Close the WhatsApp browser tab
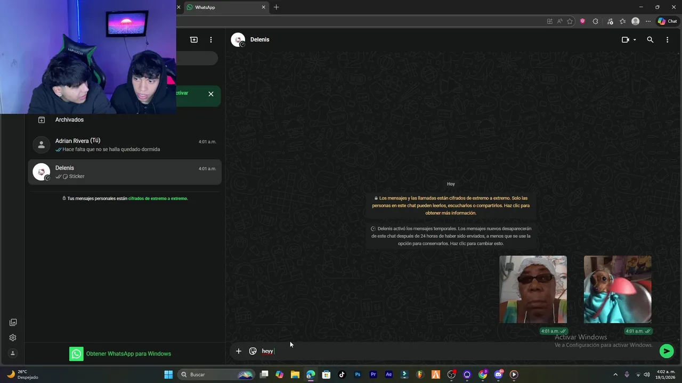Image resolution: width=682 pixels, height=383 pixels. click(x=263, y=7)
